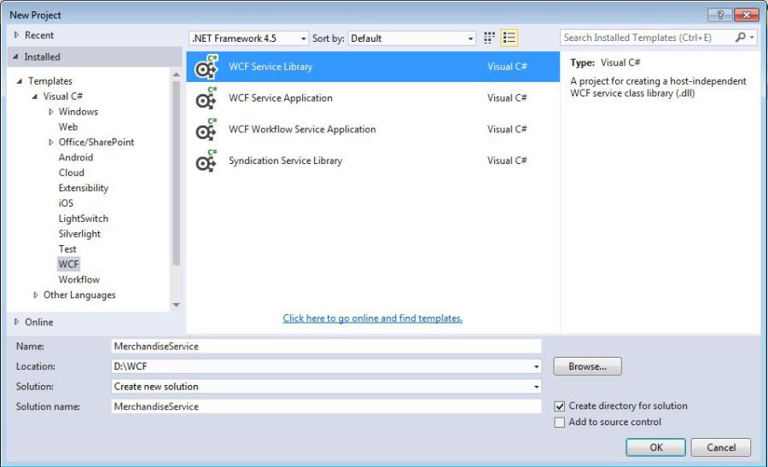The height and width of the screenshot is (467, 768).
Task: Toggle Create directory for solution checkbox
Action: point(559,406)
